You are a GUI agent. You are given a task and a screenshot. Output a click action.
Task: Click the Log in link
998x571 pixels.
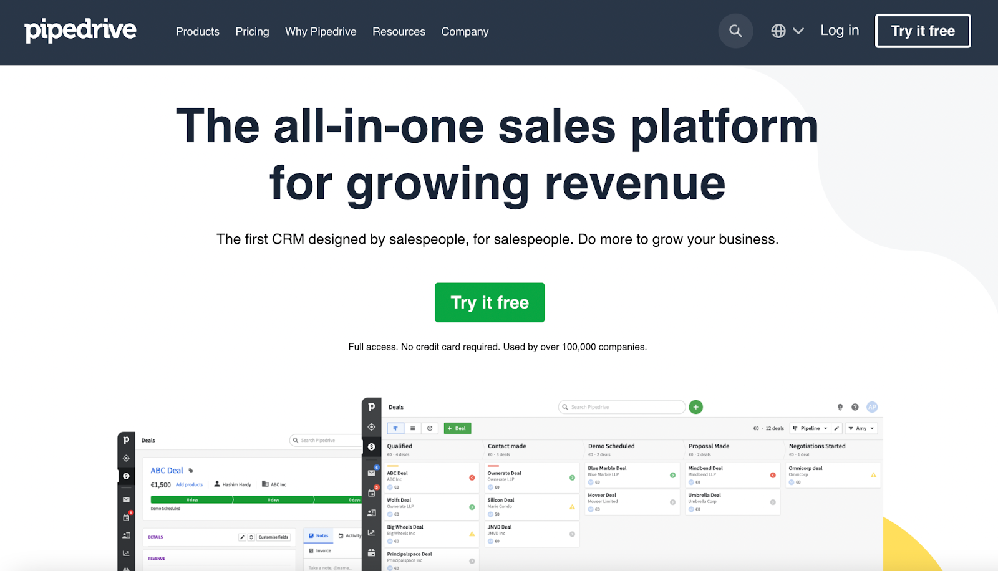click(840, 31)
